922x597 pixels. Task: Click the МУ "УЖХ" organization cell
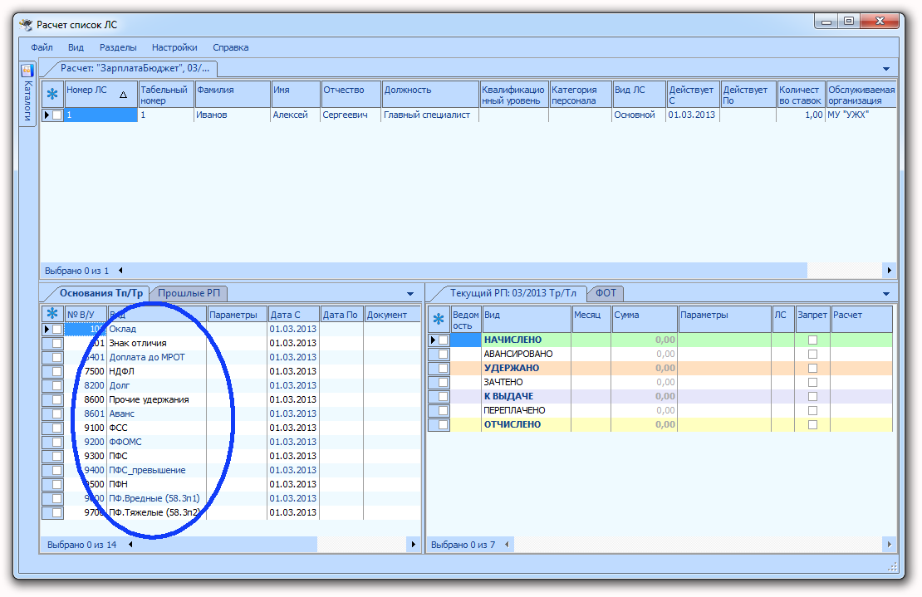click(x=861, y=115)
